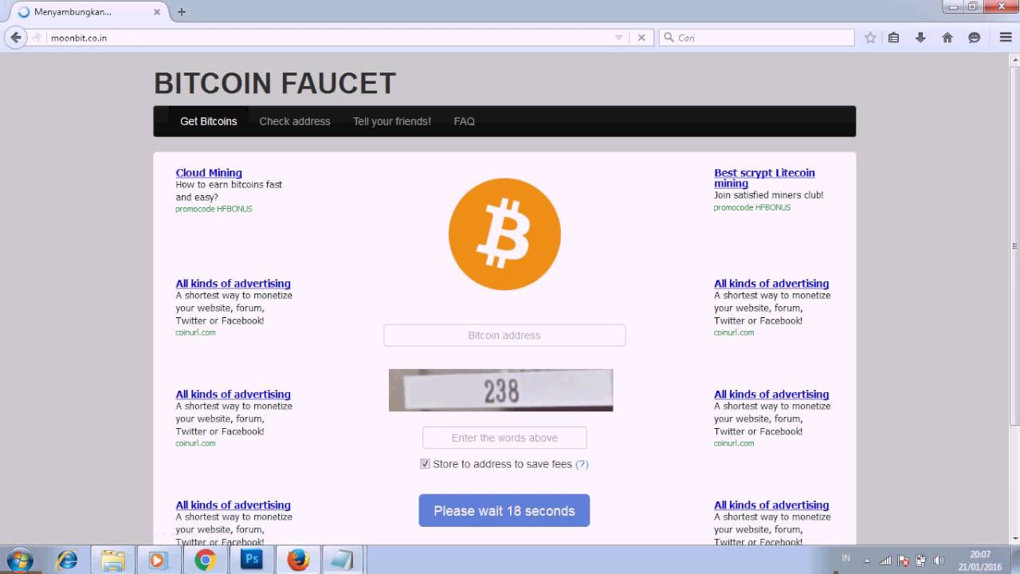The height and width of the screenshot is (574, 1020).
Task: Click the 238 captcha image
Action: point(500,390)
